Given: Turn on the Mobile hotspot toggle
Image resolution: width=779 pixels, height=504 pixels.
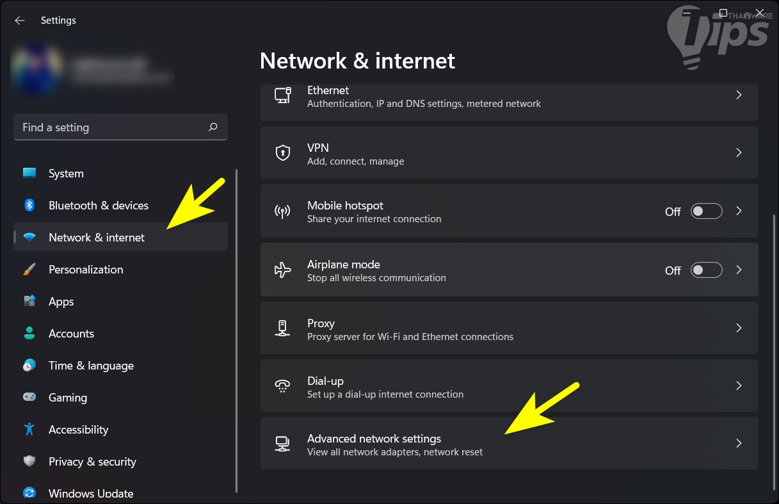Looking at the screenshot, I should click(x=706, y=211).
